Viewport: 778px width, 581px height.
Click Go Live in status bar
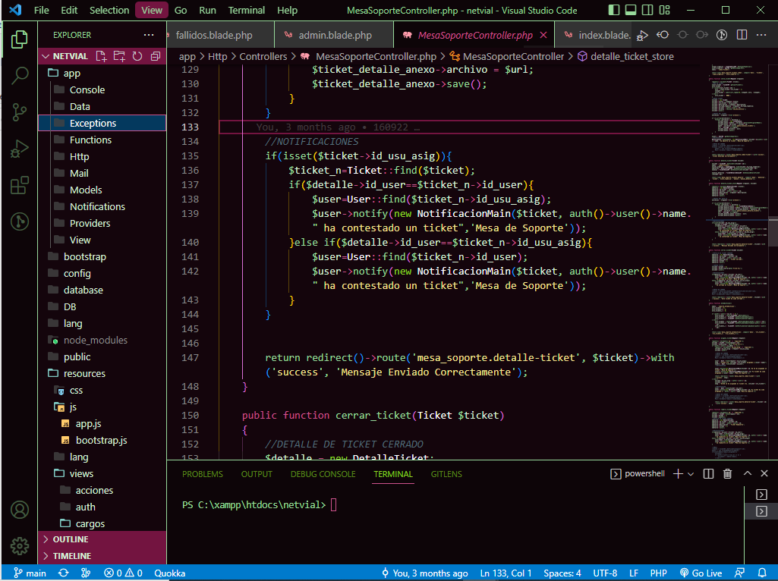(x=701, y=573)
